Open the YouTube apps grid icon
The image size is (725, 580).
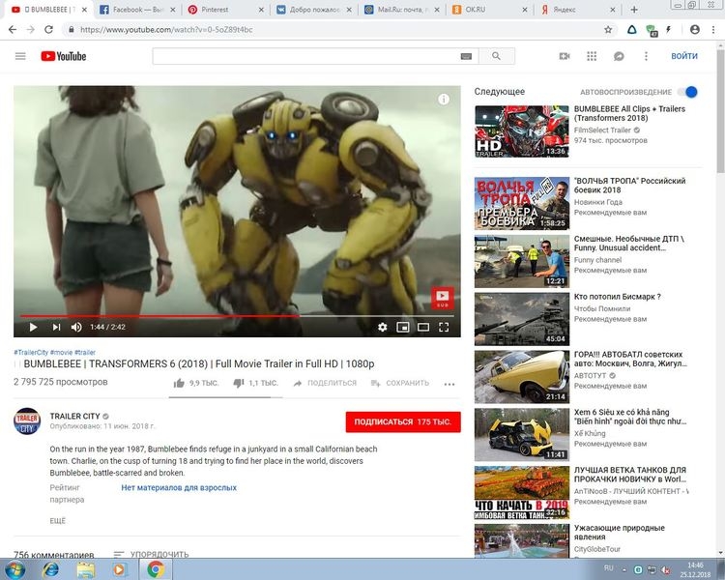592,56
